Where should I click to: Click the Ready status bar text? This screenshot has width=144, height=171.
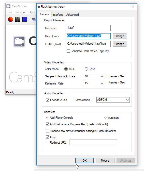pyautogui.click(x=10, y=92)
